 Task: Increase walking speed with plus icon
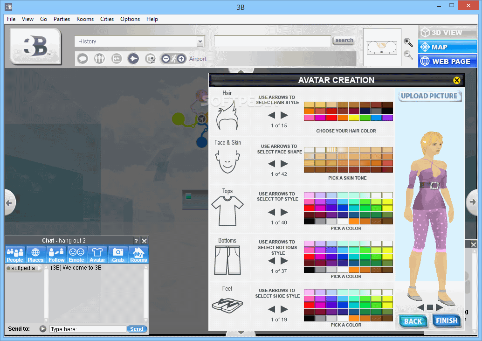[181, 58]
